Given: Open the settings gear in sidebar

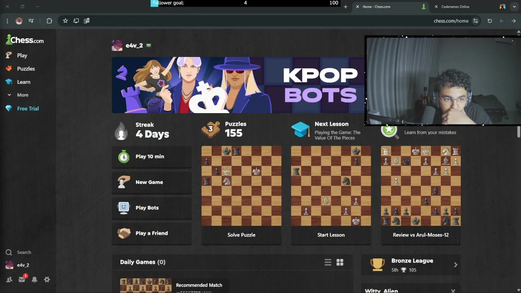Looking at the screenshot, I should [47, 280].
